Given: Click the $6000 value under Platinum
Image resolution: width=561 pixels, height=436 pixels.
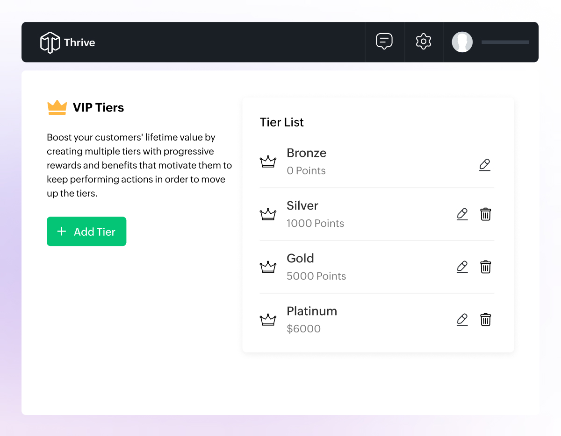Looking at the screenshot, I should (304, 329).
